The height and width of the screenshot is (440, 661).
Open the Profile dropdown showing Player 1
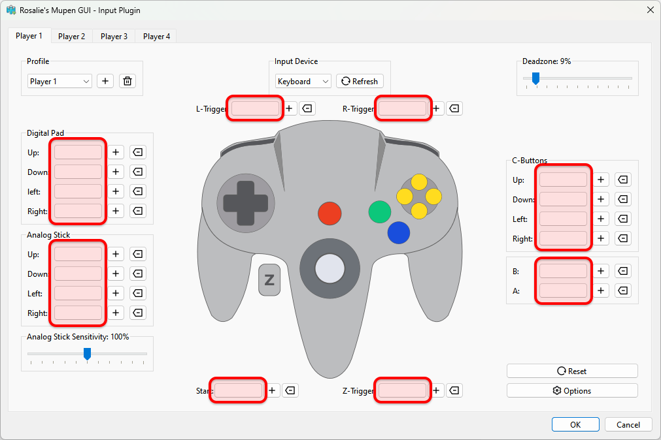tap(59, 82)
